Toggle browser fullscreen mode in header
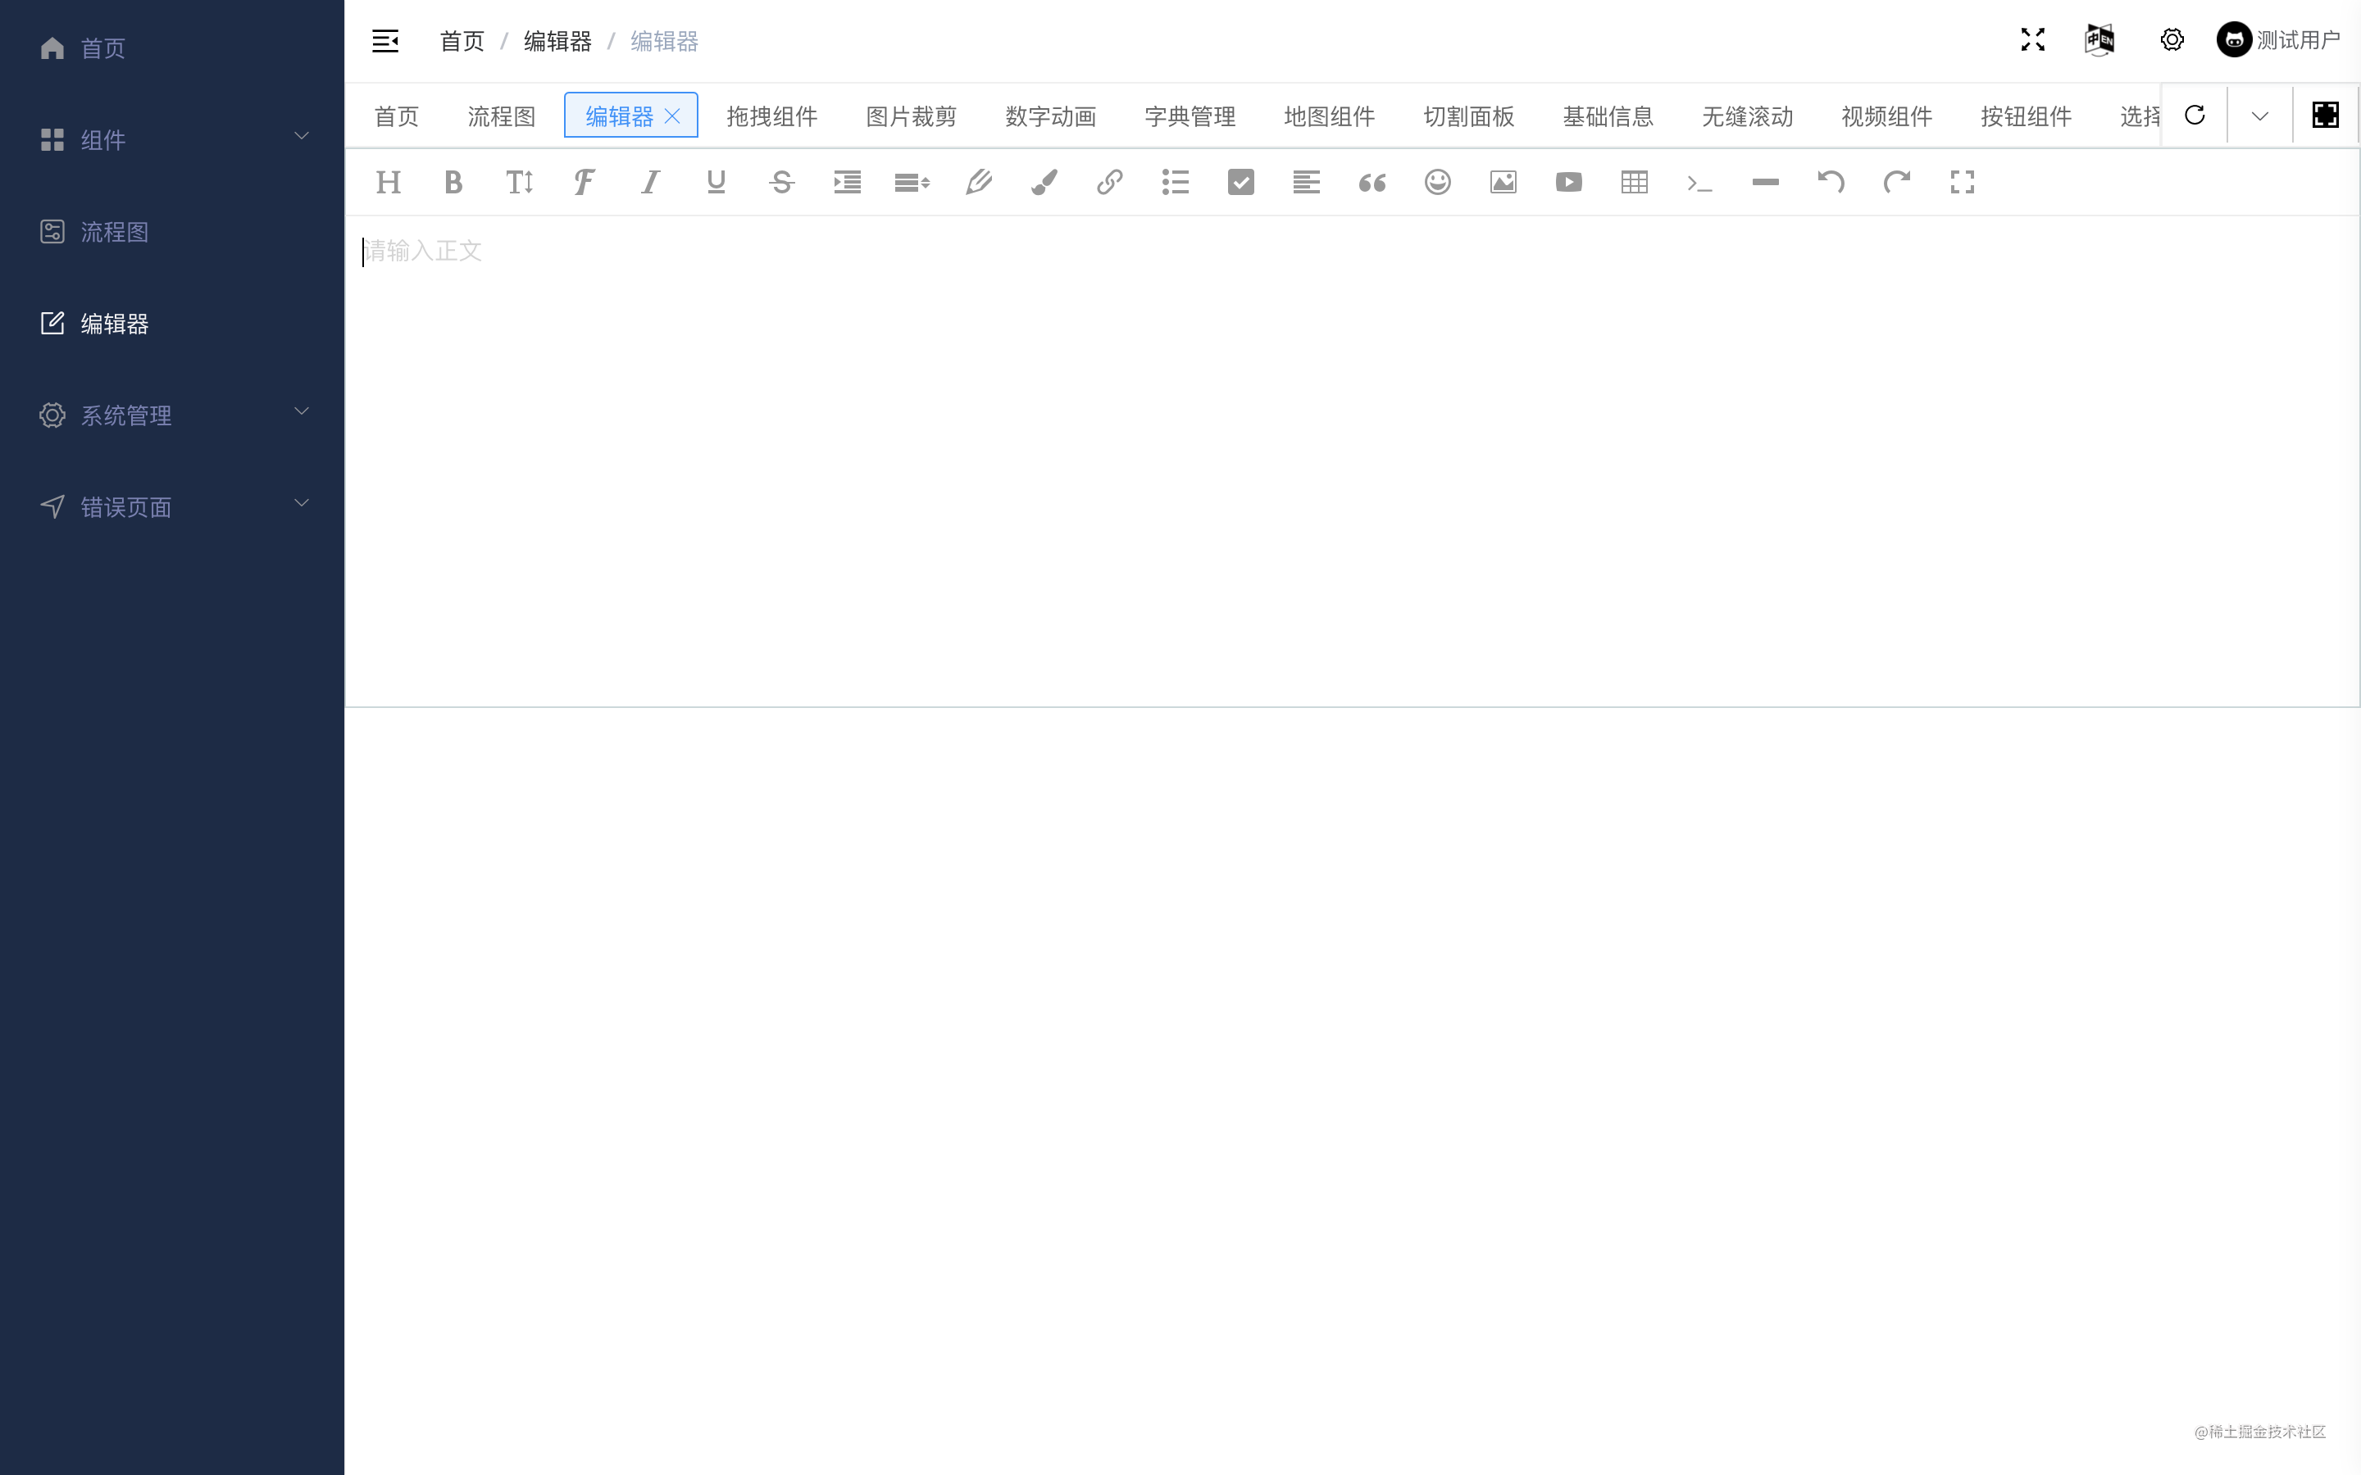The height and width of the screenshot is (1475, 2361). tap(2032, 40)
